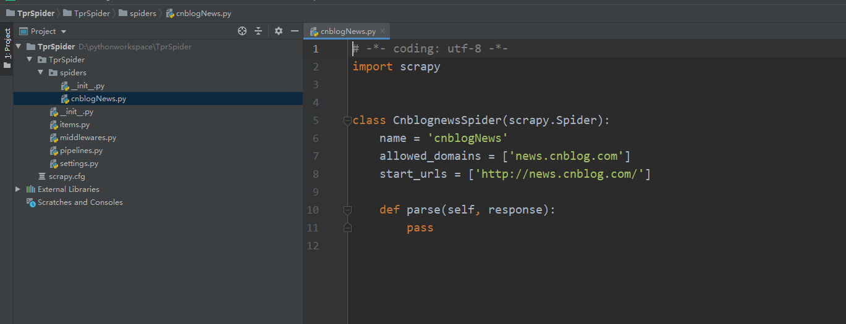
Task: Click cnblogNews.py breadcrumb segment
Action: pyautogui.click(x=198, y=13)
